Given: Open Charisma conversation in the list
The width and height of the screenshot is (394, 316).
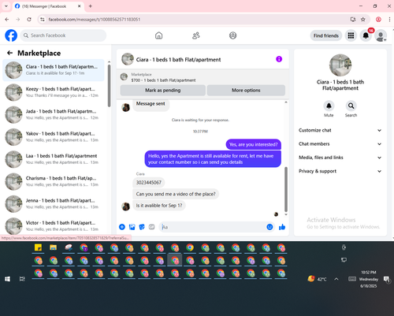Looking at the screenshot, I should click(x=54, y=181).
